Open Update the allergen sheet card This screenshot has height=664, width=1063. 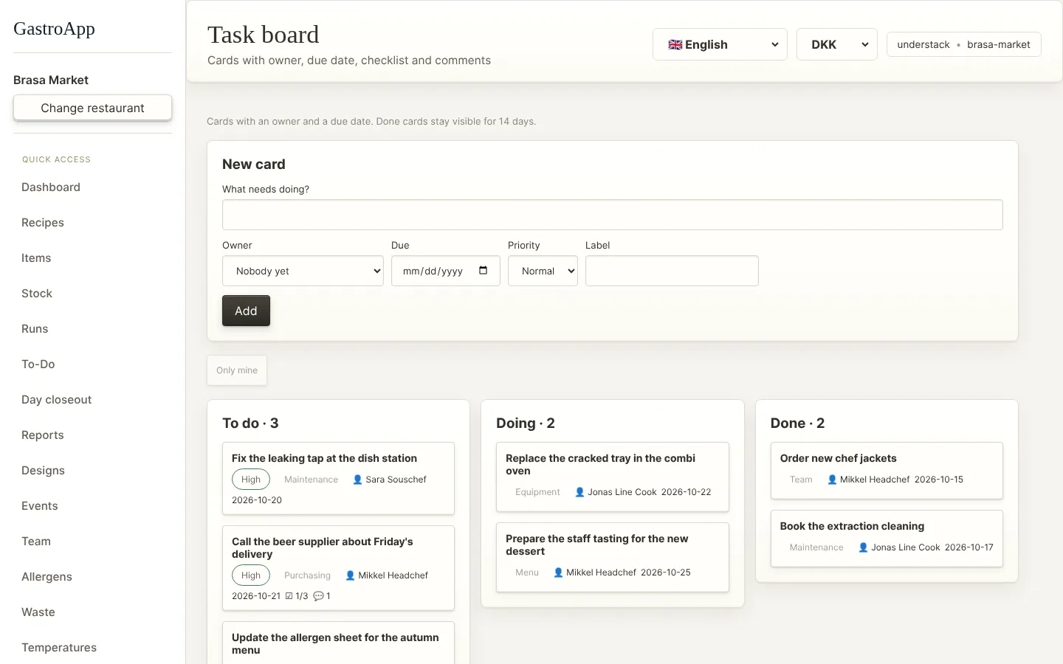tap(338, 643)
